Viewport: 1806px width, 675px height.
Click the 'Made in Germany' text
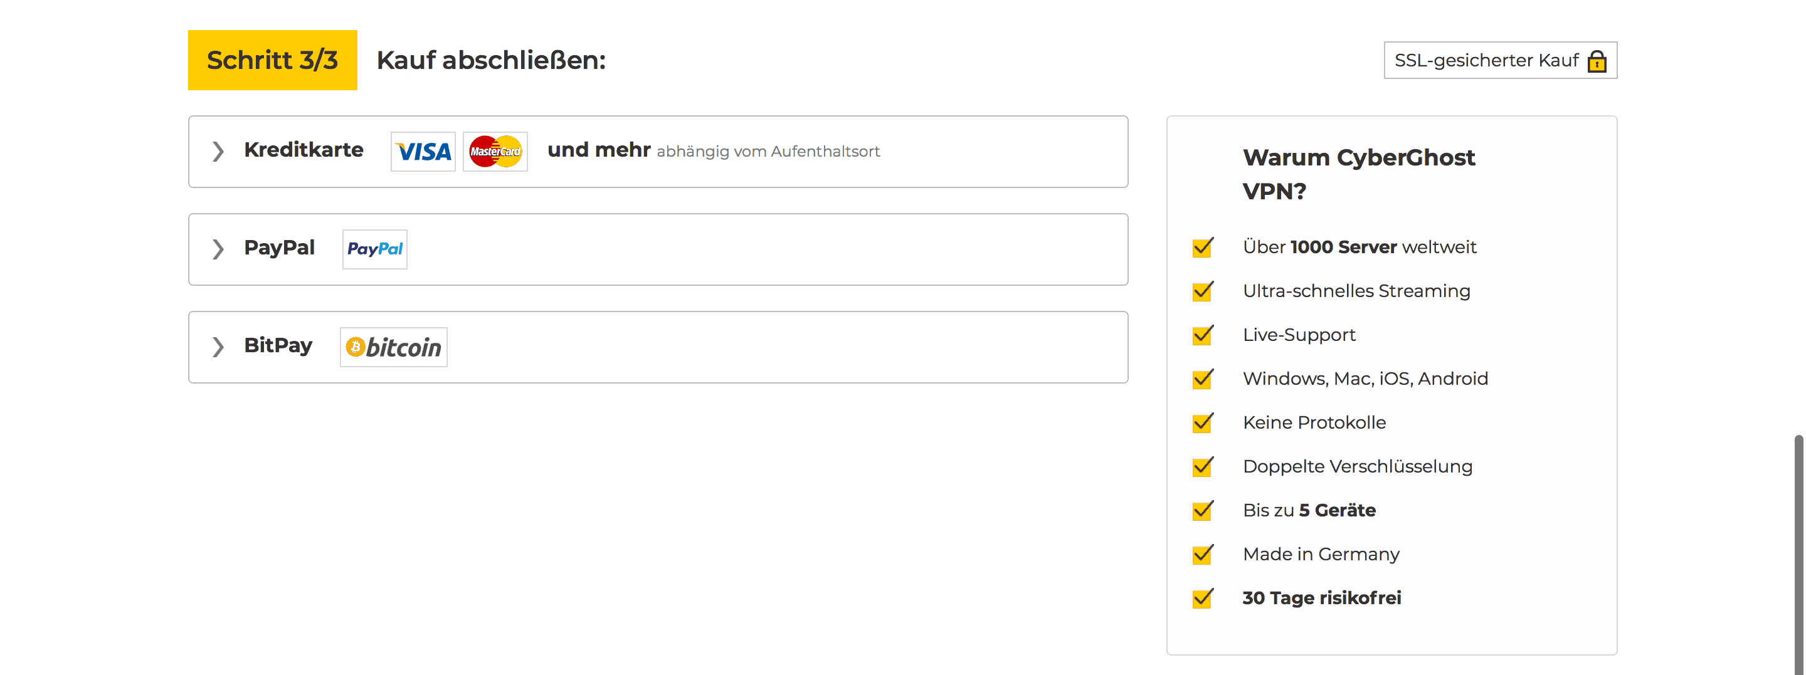tap(1321, 555)
